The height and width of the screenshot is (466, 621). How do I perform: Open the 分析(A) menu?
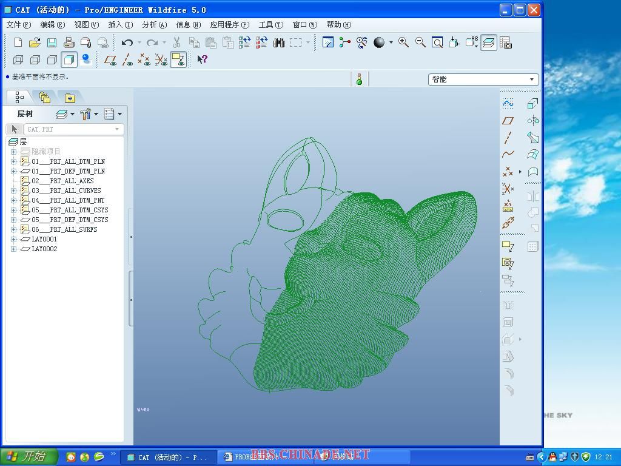[155, 25]
